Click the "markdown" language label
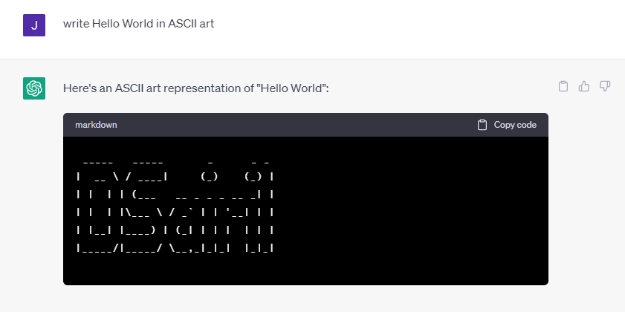 click(x=96, y=125)
